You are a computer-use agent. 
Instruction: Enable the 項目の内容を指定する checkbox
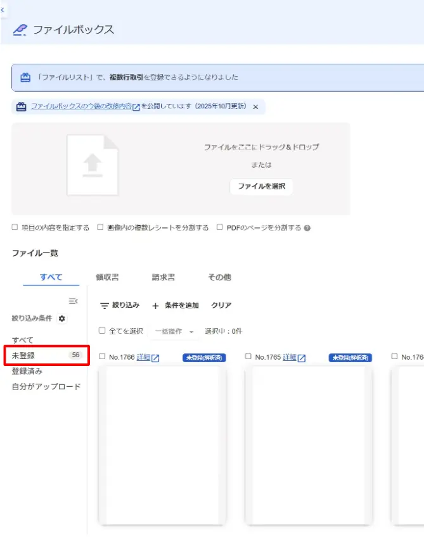15,227
